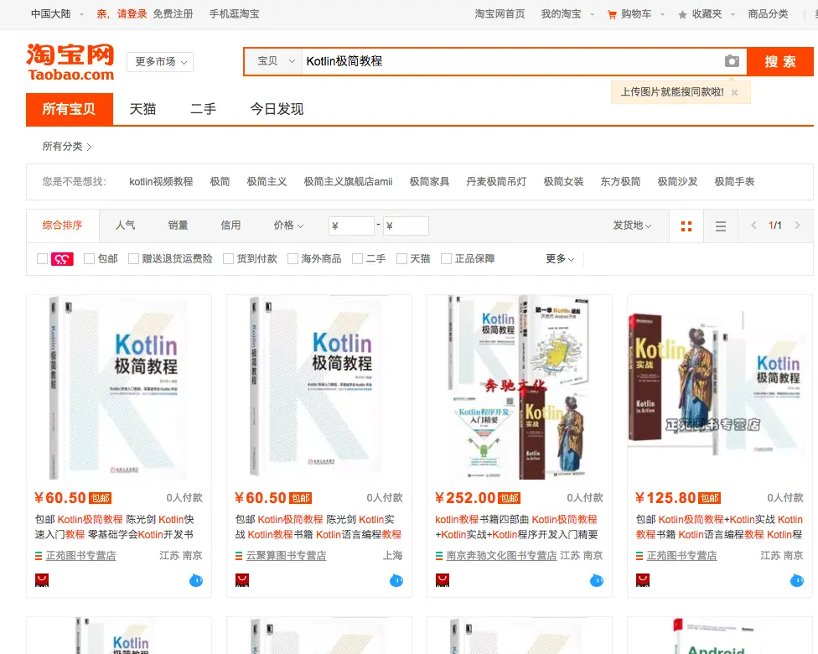Expand 我的淘宝 menu
The width and height of the screenshot is (818, 654).
[567, 14]
